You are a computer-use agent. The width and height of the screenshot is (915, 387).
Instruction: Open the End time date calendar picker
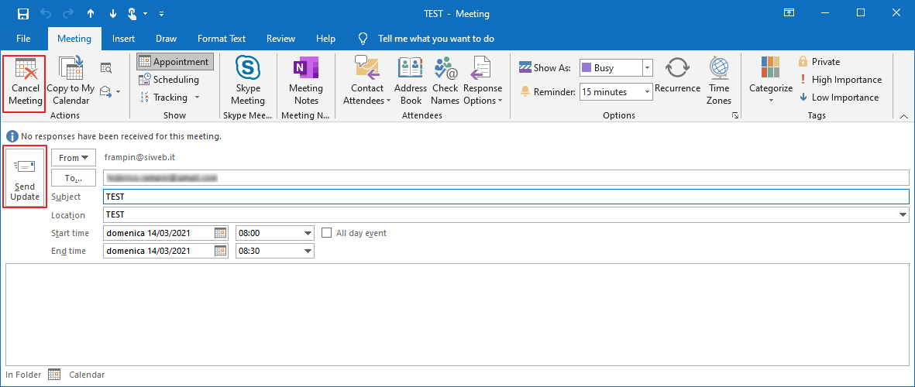[220, 252]
